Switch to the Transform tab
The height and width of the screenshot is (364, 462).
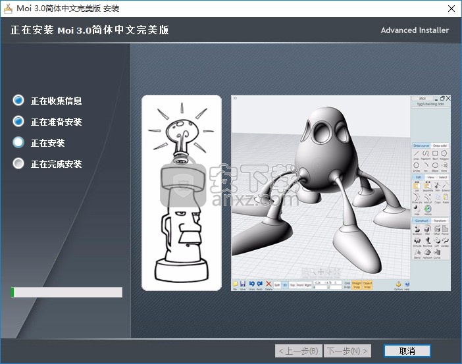(x=440, y=221)
